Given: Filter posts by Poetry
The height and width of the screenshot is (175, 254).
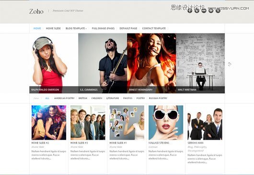Looking at the screenshot, I should click(x=140, y=98).
